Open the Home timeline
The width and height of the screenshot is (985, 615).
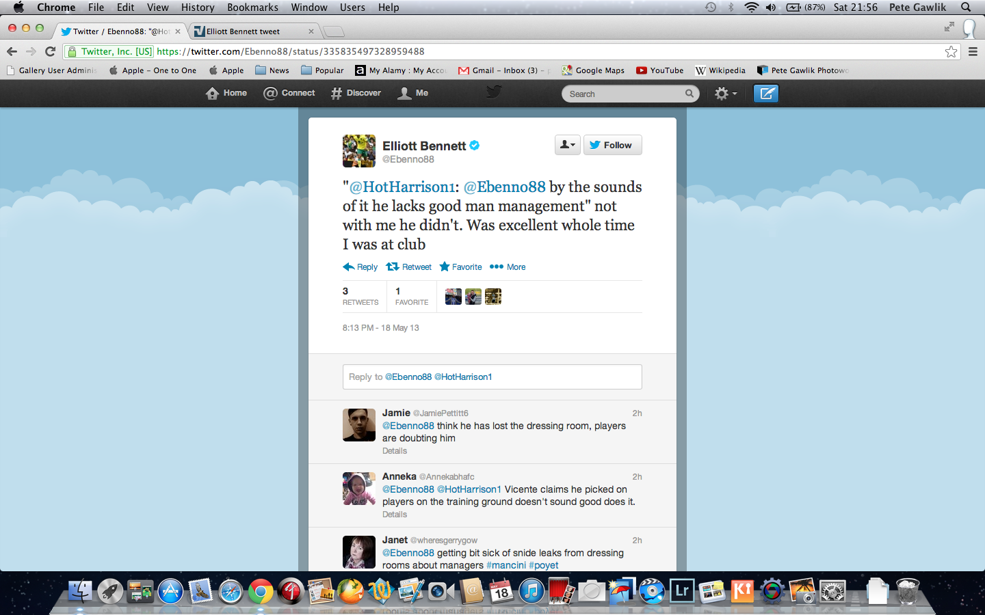(226, 93)
